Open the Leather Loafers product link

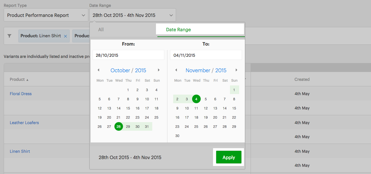pyautogui.click(x=24, y=123)
